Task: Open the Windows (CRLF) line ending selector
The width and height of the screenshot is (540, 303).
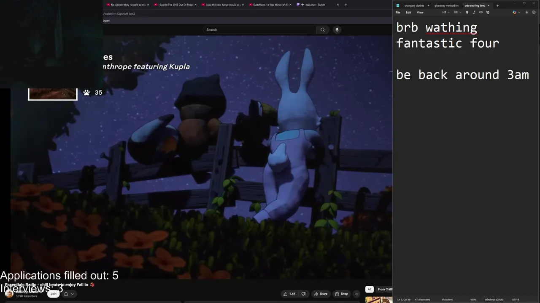Action: tap(494, 300)
